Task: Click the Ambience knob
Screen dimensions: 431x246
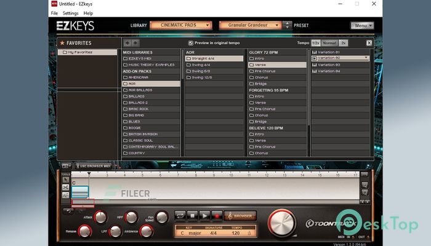Action: [x=147, y=231]
